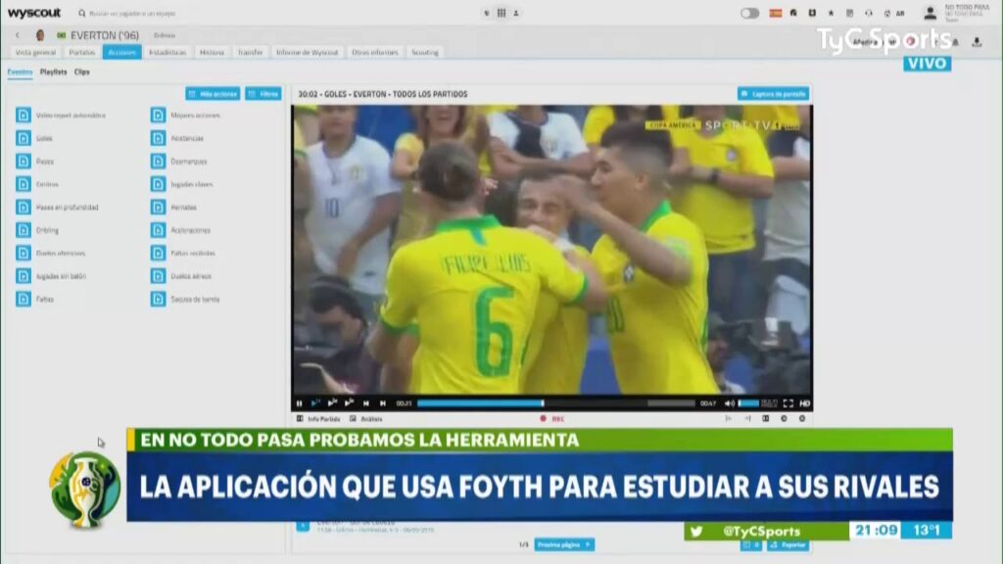Screen dimensions: 1003x564
Task: Click the Captura de pantalla button
Action: (773, 94)
